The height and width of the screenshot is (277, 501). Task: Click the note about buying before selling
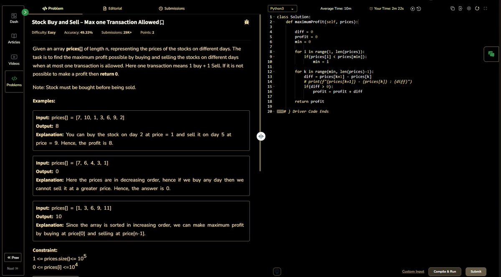pos(84,87)
